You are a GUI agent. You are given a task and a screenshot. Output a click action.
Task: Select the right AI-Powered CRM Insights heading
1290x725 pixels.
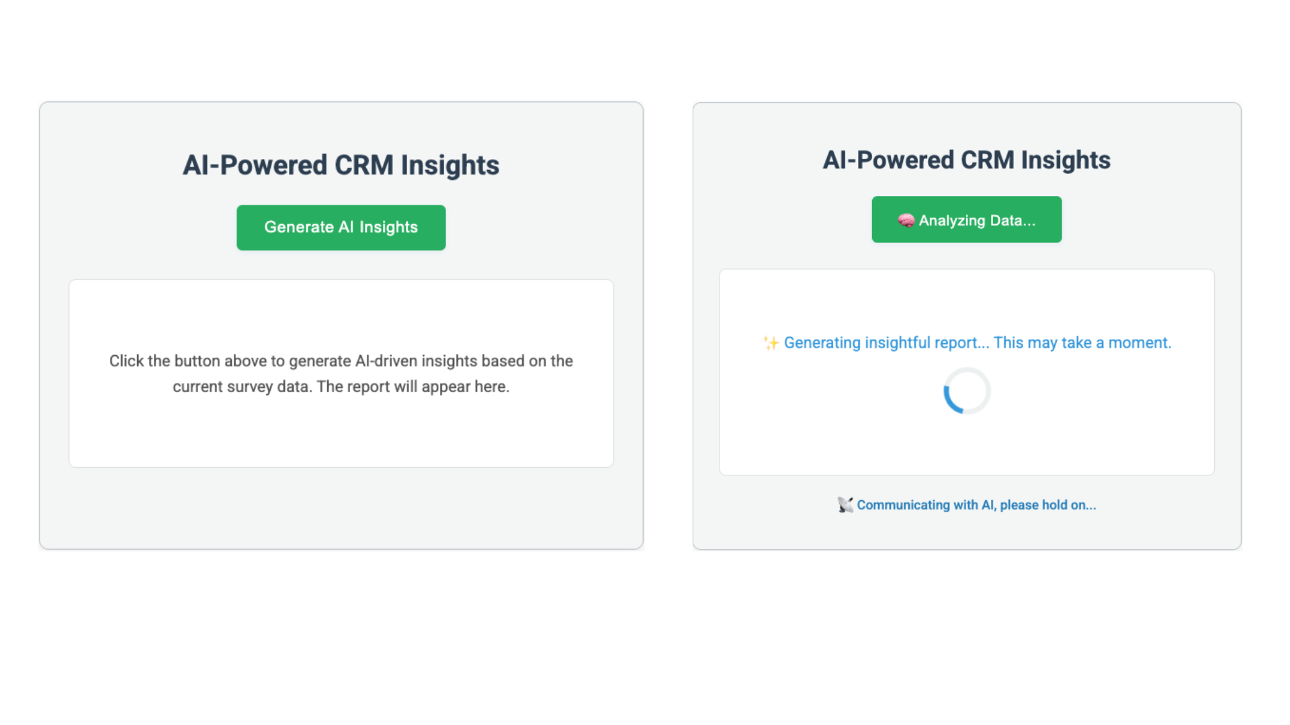tap(967, 160)
